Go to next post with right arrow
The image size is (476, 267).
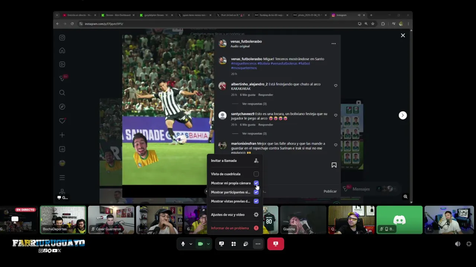403,115
